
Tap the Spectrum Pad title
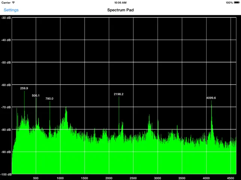(121, 10)
